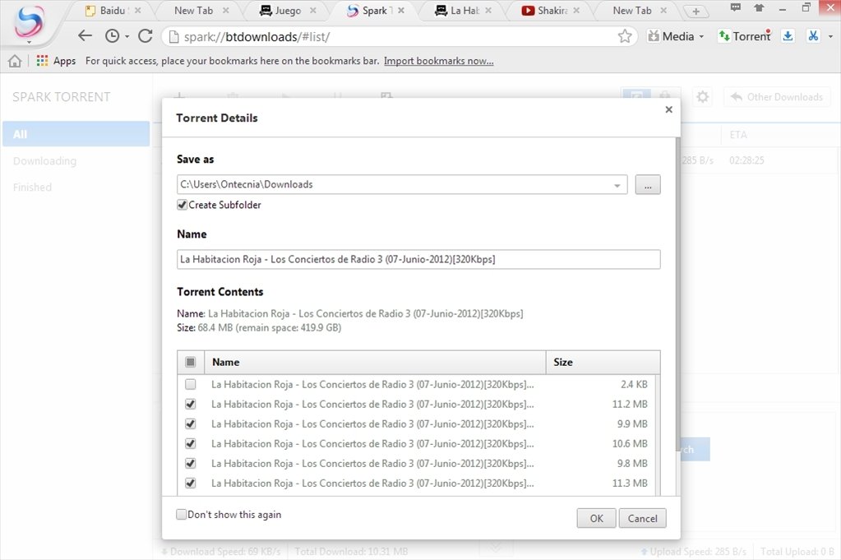This screenshot has width=841, height=560.
Task: Sort by the Name column header
Action: (x=375, y=362)
